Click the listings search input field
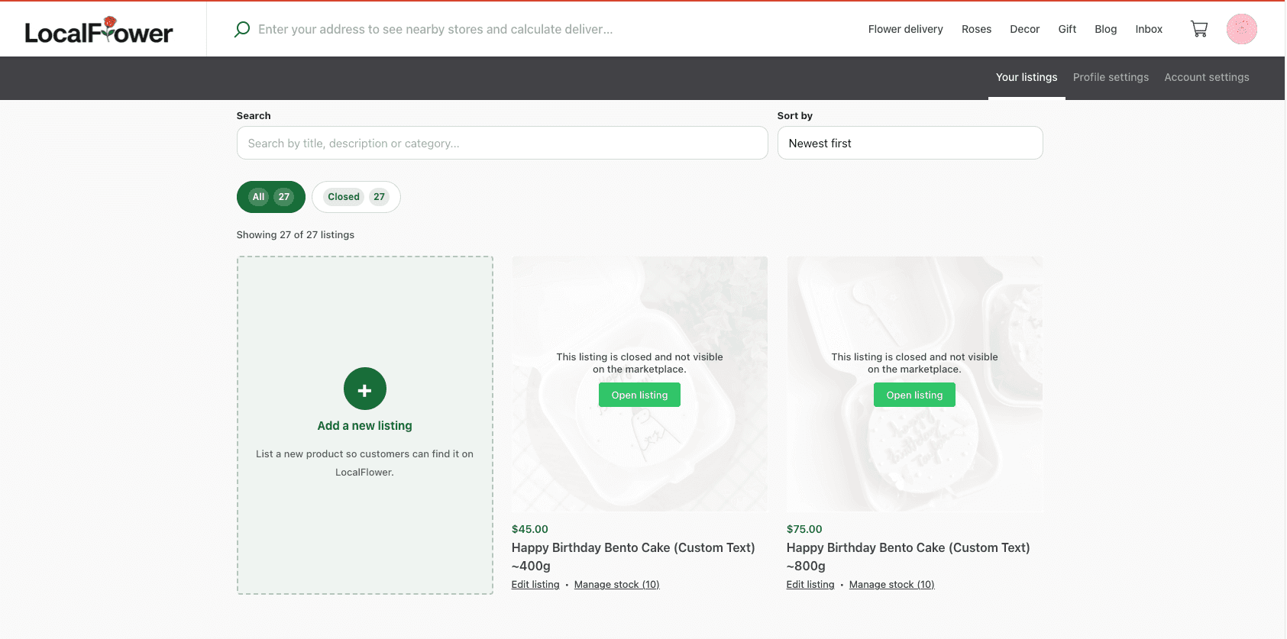Viewport: 1287px width, 639px height. [x=502, y=143]
